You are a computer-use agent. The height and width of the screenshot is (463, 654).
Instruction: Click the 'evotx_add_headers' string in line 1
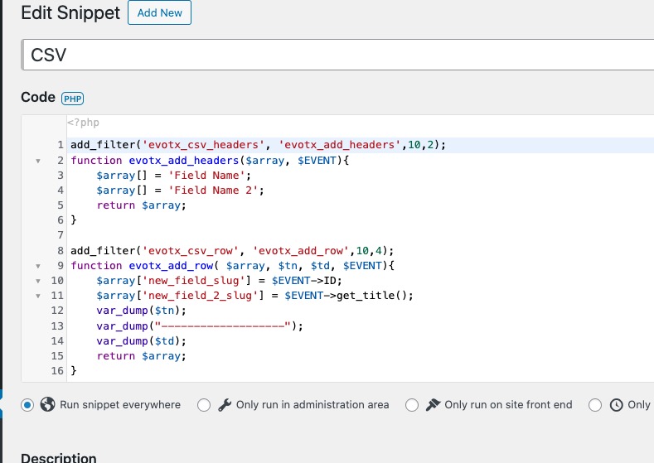click(x=339, y=145)
